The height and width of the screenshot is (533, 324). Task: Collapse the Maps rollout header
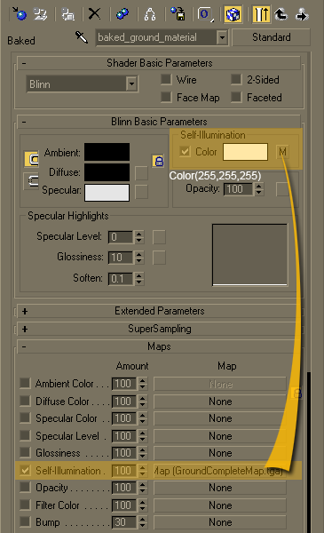[159, 346]
